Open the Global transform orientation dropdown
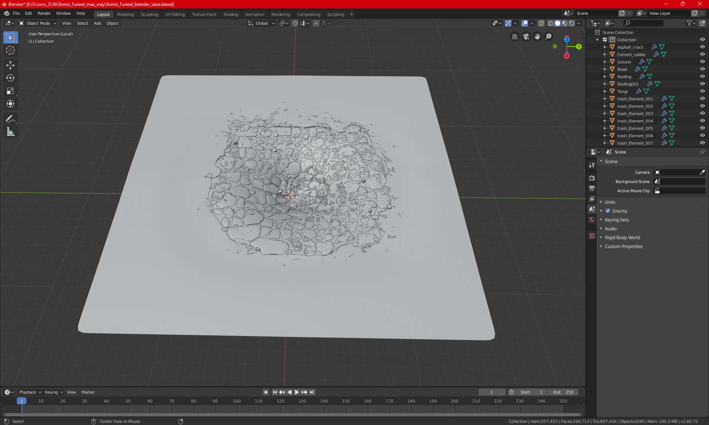709x425 pixels. pyautogui.click(x=261, y=23)
